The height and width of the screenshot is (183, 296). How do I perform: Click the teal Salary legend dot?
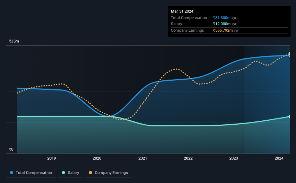tap(63, 173)
